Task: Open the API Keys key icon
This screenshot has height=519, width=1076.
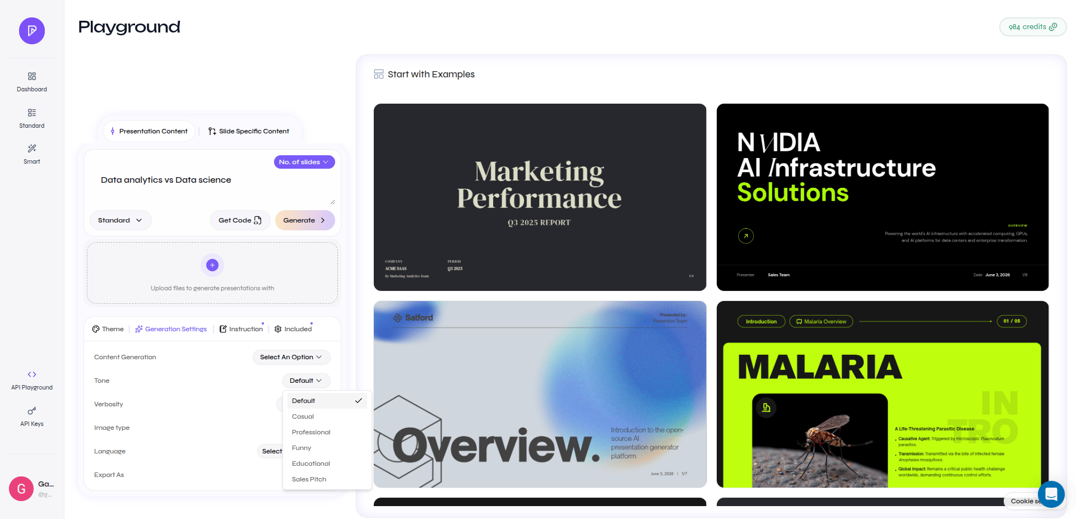Action: pyautogui.click(x=32, y=411)
